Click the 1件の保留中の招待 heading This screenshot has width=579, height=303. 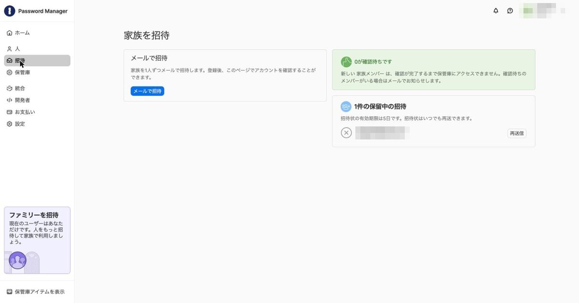click(x=380, y=107)
